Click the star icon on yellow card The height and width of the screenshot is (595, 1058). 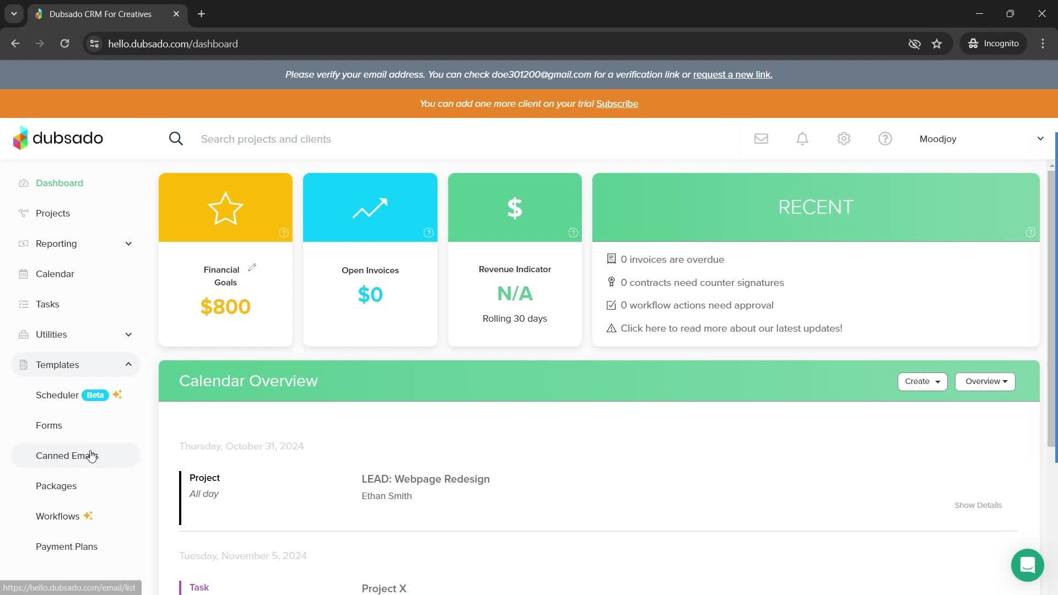(x=225, y=208)
